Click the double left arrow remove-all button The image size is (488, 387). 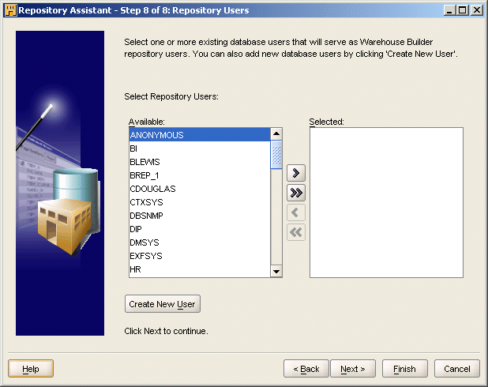pyautogui.click(x=296, y=232)
